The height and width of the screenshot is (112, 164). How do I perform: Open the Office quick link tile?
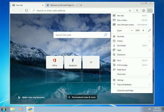click(x=54, y=62)
